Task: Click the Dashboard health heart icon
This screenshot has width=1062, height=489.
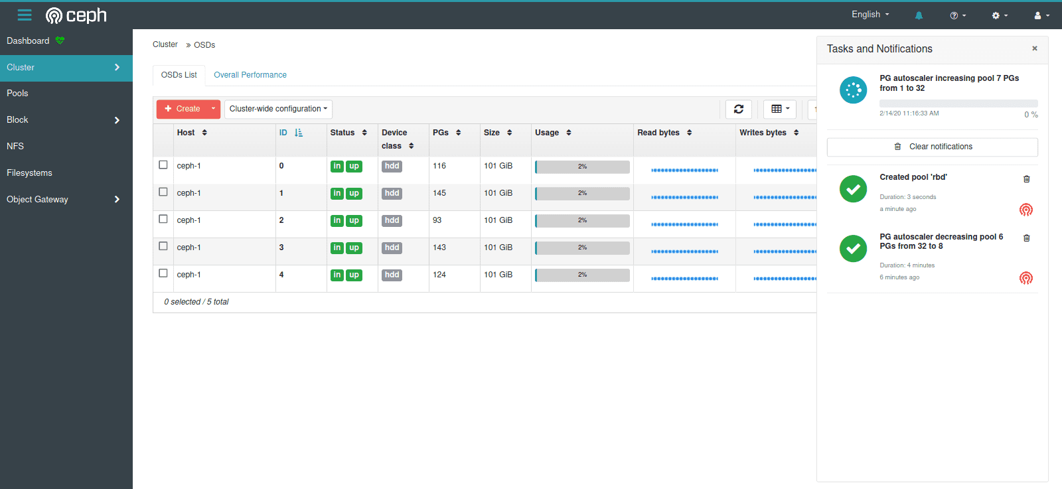Action: tap(60, 40)
